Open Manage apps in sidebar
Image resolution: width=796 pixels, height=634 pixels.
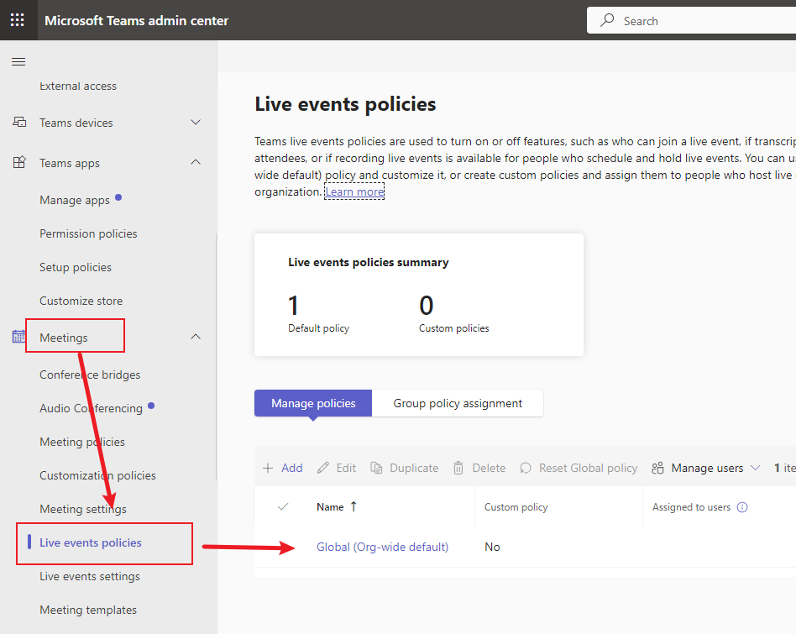tap(75, 200)
